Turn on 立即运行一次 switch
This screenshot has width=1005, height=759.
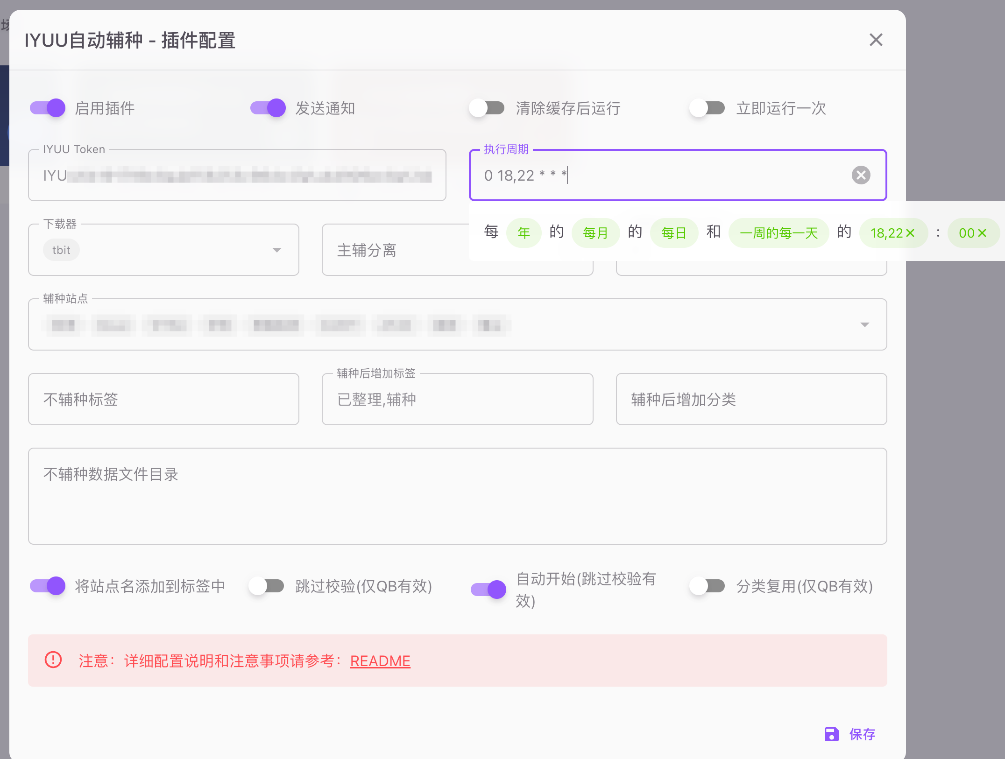click(707, 108)
